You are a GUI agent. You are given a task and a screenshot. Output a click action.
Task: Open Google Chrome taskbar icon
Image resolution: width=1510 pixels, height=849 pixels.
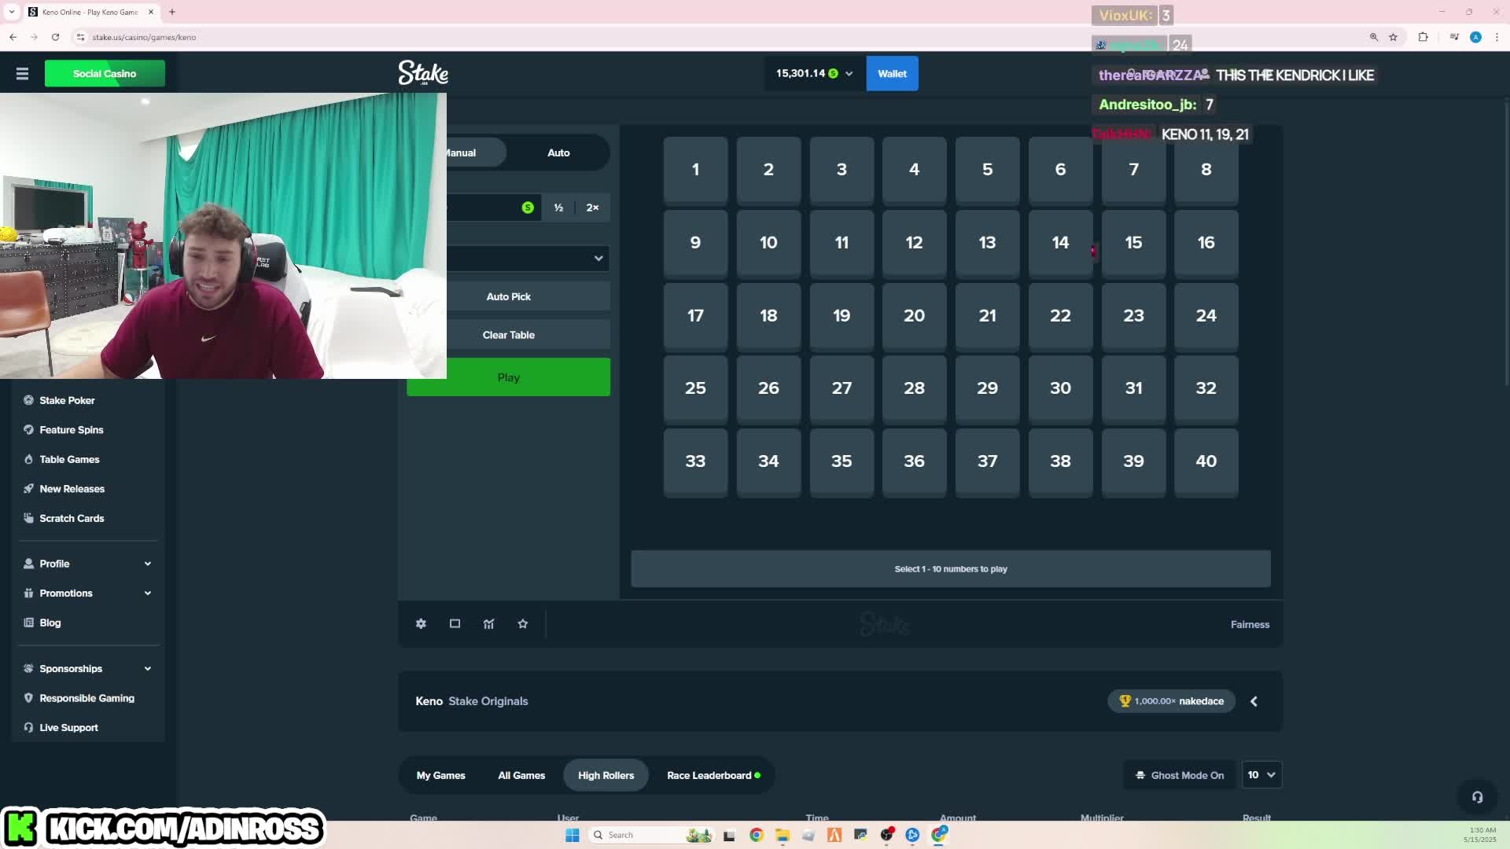[756, 835]
